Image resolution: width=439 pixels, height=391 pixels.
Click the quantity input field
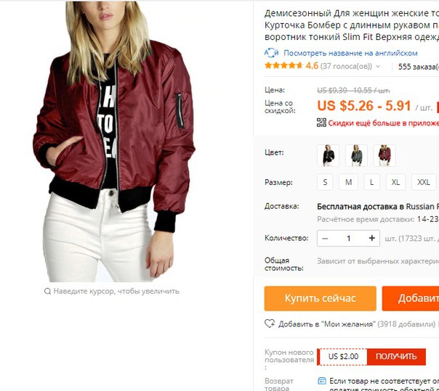point(348,239)
